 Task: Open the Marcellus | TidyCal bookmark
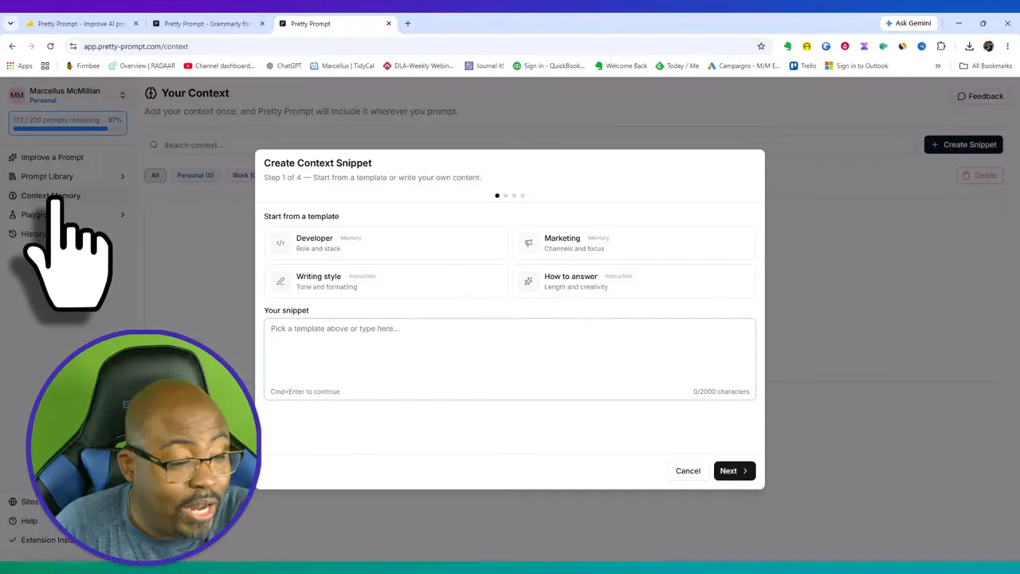point(343,66)
